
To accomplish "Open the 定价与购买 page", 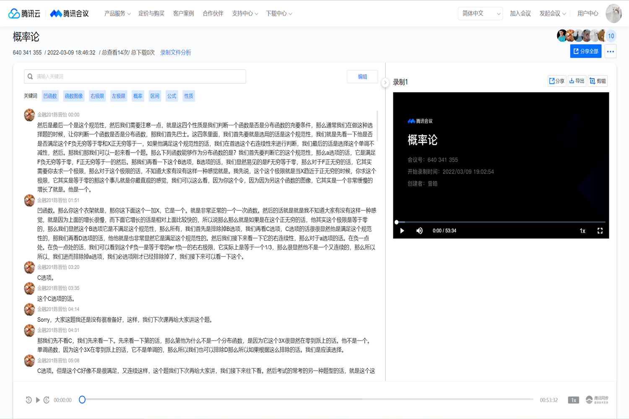I will (151, 13).
